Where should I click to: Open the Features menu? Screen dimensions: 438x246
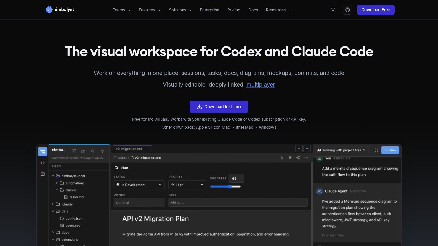click(150, 10)
